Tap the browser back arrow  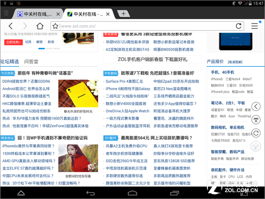pyautogui.click(x=11, y=26)
